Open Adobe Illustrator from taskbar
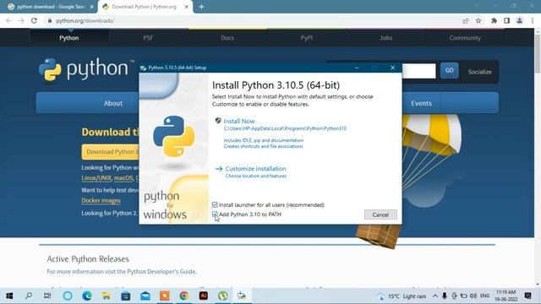541x304 pixels. (203, 296)
